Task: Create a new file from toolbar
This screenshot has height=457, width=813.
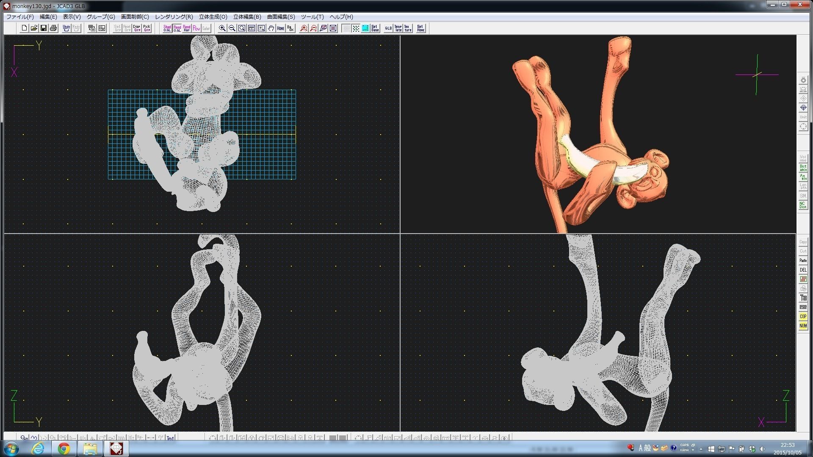Action: click(x=24, y=28)
